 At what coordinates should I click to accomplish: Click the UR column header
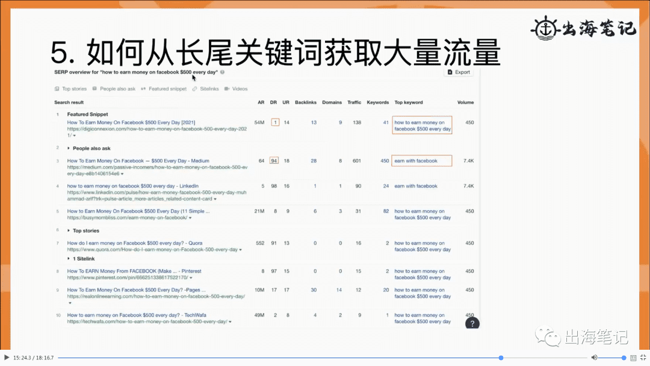pyautogui.click(x=286, y=102)
